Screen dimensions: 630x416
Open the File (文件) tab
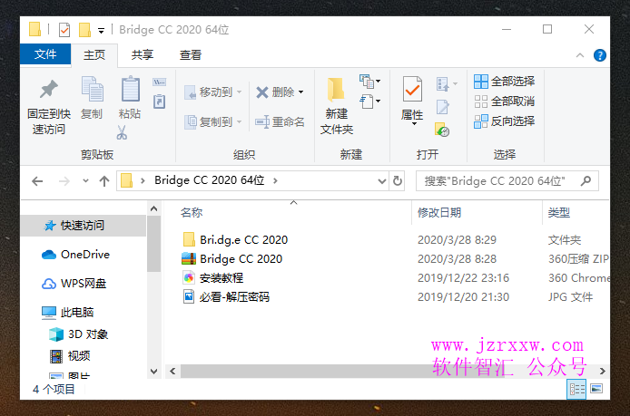45,54
